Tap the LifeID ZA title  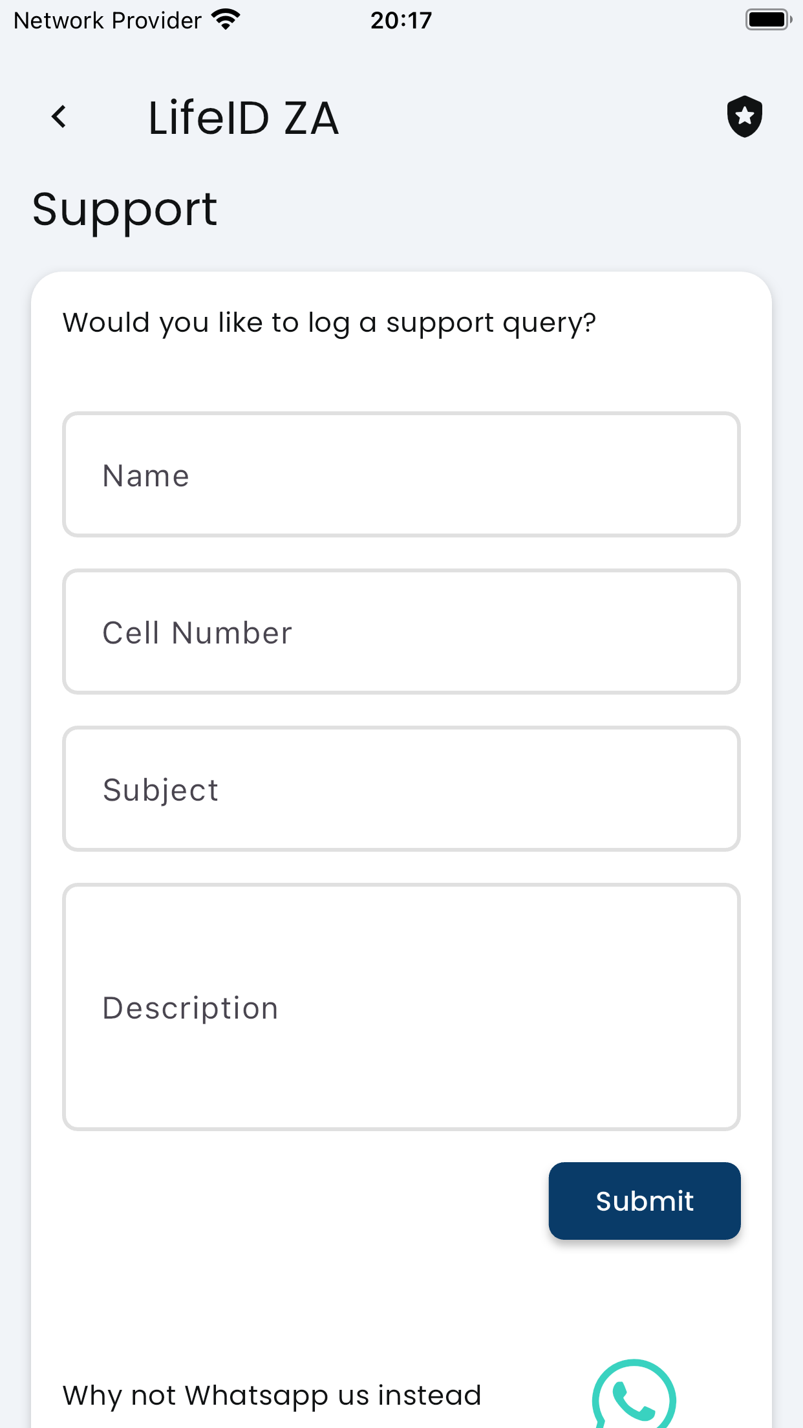pyautogui.click(x=244, y=118)
